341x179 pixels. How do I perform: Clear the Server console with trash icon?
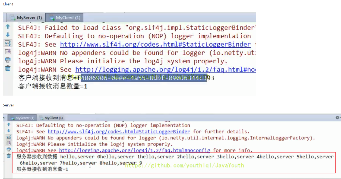point(9,155)
